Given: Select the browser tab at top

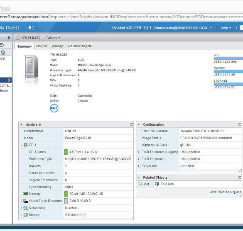Looking at the screenshot, I should (6, 9).
